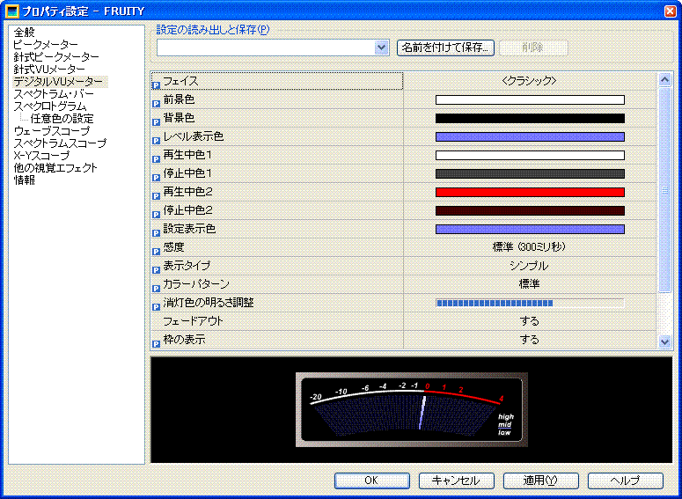
Task: Click the P icon beside 枠の表示
Action: [x=157, y=344]
